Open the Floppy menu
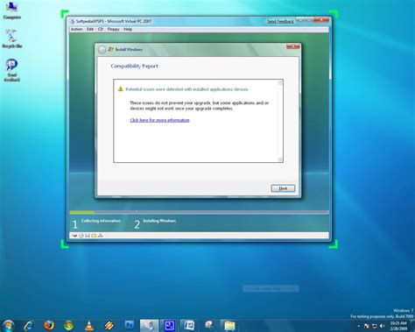Image resolution: width=415 pixels, height=332 pixels. click(x=113, y=29)
